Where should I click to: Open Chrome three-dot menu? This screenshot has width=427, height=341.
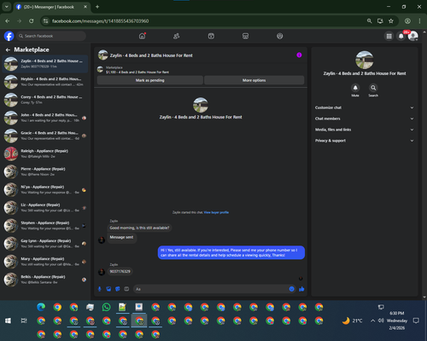pos(419,21)
